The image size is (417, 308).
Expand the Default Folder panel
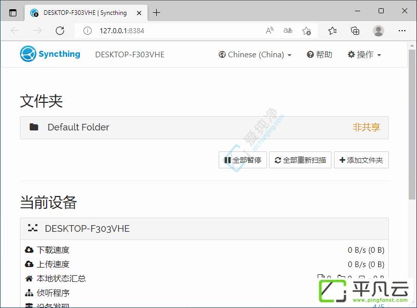[x=204, y=127]
